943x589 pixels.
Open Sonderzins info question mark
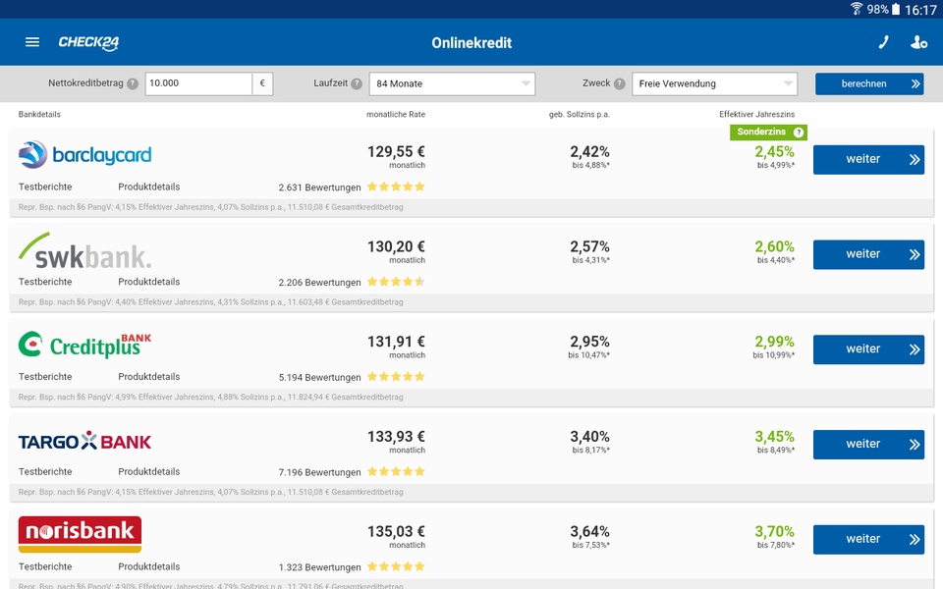799,133
